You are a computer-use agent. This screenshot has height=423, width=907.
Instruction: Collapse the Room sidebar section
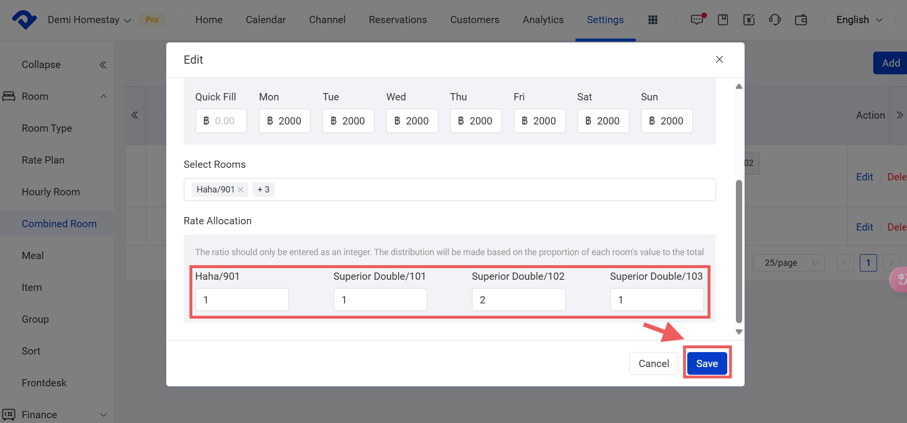(x=103, y=96)
